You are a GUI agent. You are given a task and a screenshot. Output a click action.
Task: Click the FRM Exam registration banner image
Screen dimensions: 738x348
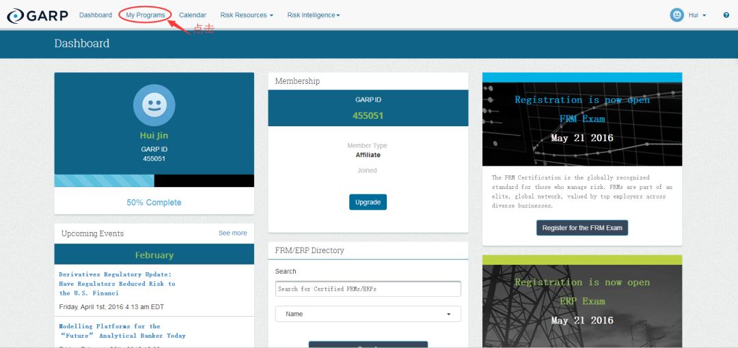click(582, 124)
